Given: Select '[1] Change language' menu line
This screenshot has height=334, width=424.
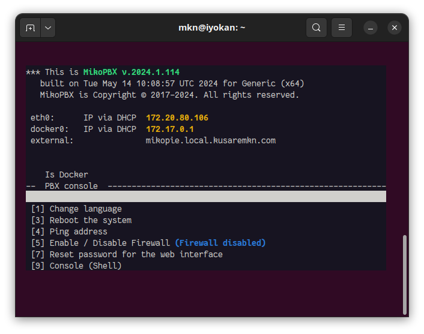Looking at the screenshot, I should click(x=76, y=209).
